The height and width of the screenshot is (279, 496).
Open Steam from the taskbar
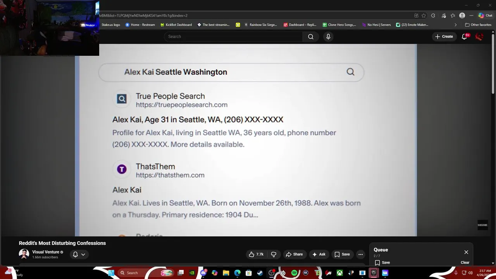[x=260, y=273]
